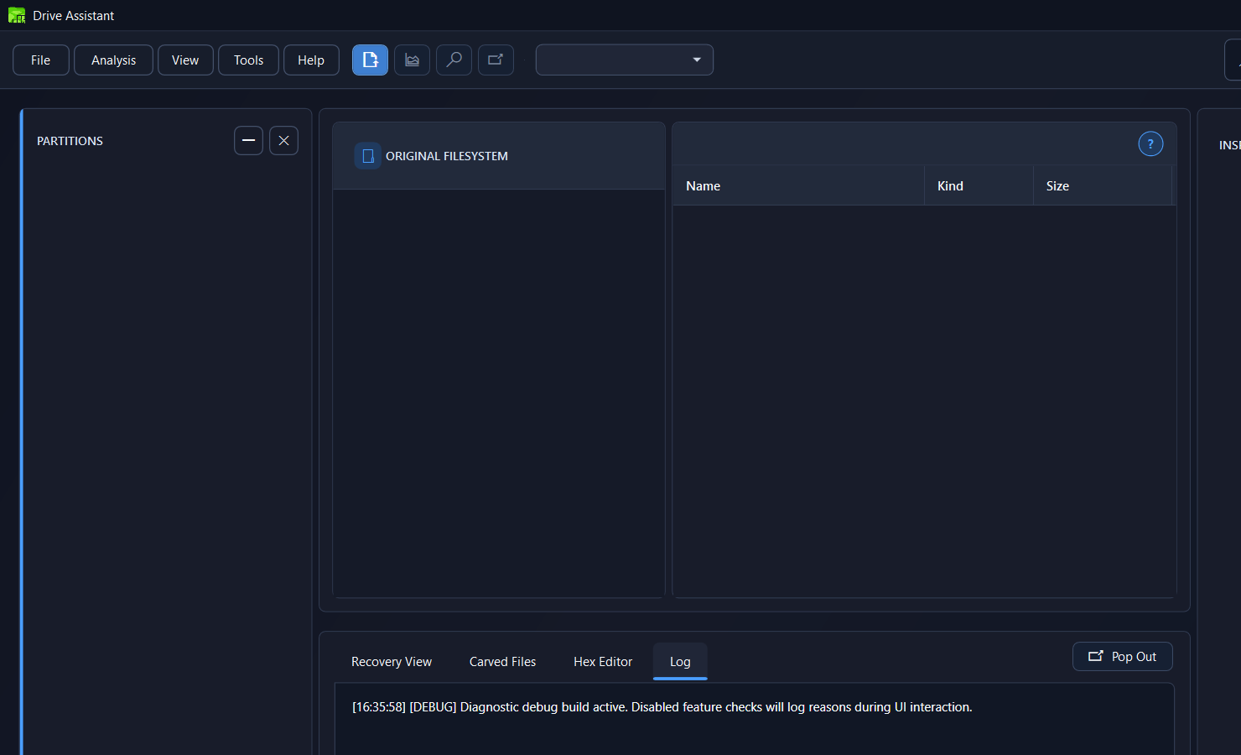Click the blue help question mark icon

[1150, 144]
